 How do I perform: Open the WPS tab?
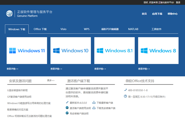tap(87, 29)
